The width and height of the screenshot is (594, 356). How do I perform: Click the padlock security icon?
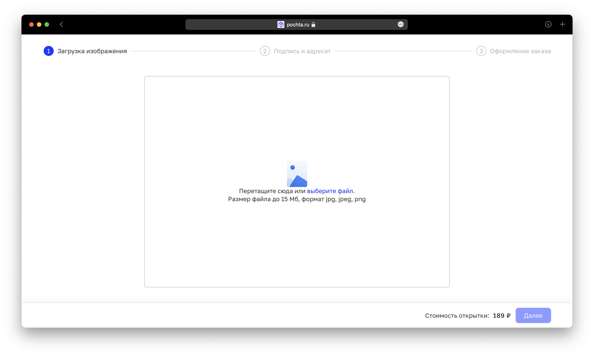313,24
